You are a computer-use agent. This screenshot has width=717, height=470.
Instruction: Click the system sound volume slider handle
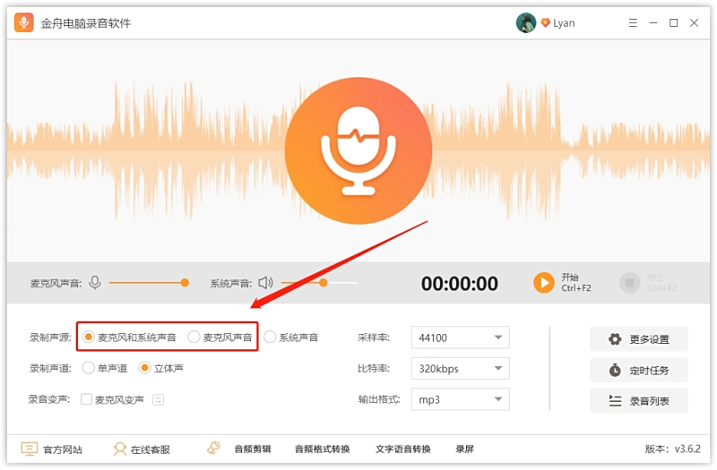(324, 283)
